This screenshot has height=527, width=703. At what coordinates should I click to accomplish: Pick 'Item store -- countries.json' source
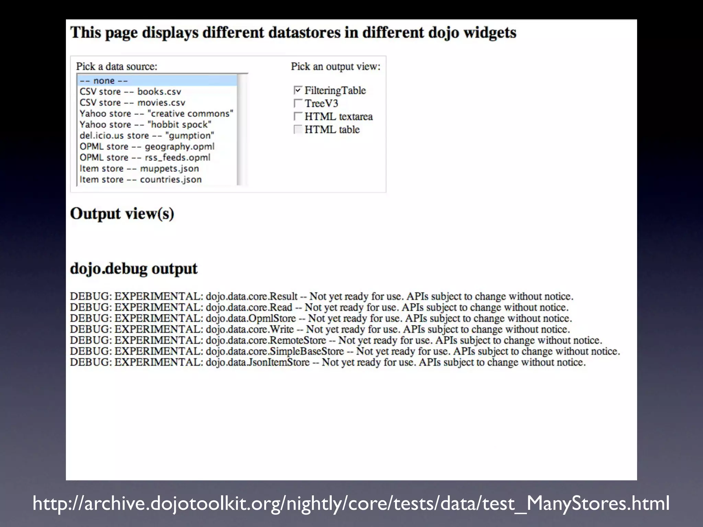tap(157, 179)
